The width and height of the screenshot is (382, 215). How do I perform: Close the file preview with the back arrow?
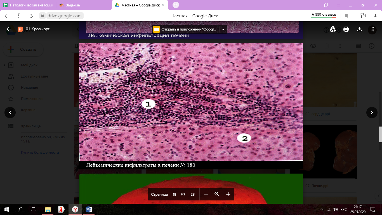pyautogui.click(x=9, y=29)
